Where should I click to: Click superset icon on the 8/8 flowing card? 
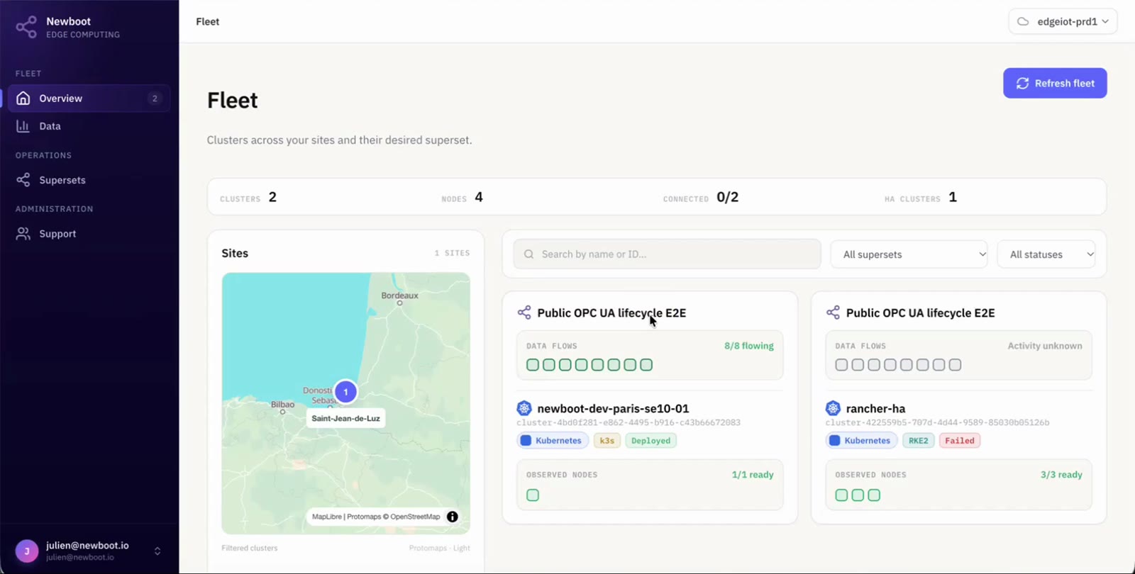524,313
